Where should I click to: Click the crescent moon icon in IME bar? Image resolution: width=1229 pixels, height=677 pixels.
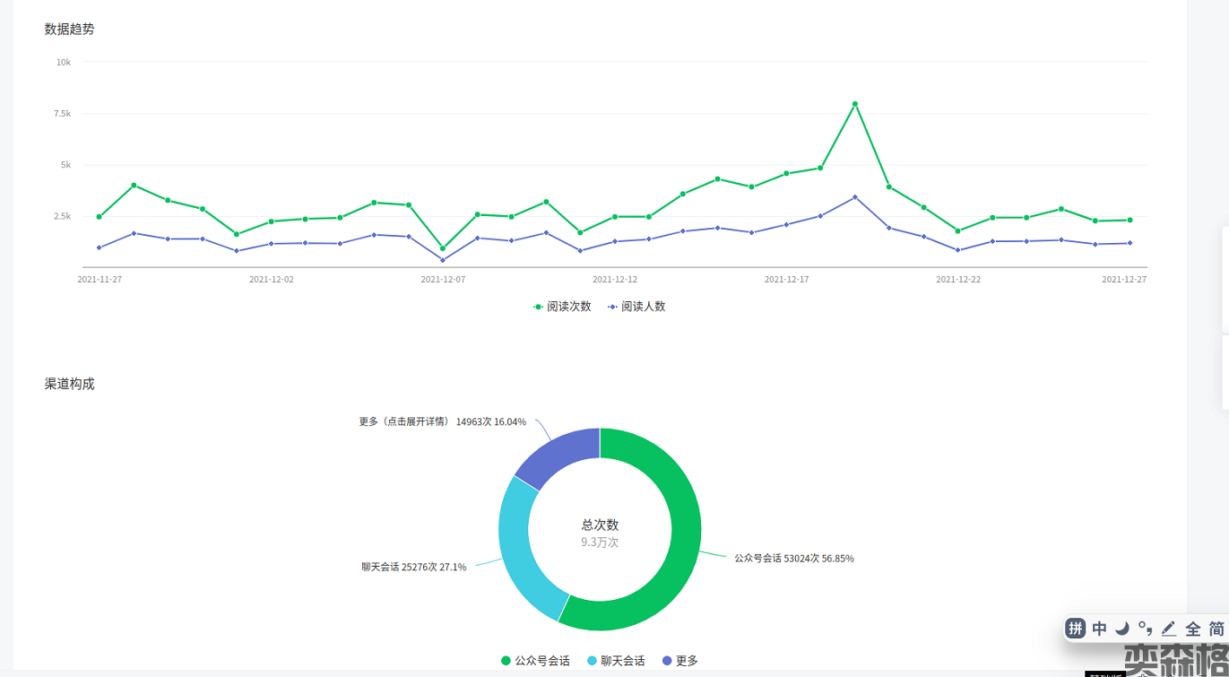click(x=1122, y=629)
